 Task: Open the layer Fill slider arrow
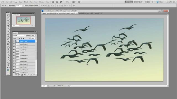[x=36, y=38]
